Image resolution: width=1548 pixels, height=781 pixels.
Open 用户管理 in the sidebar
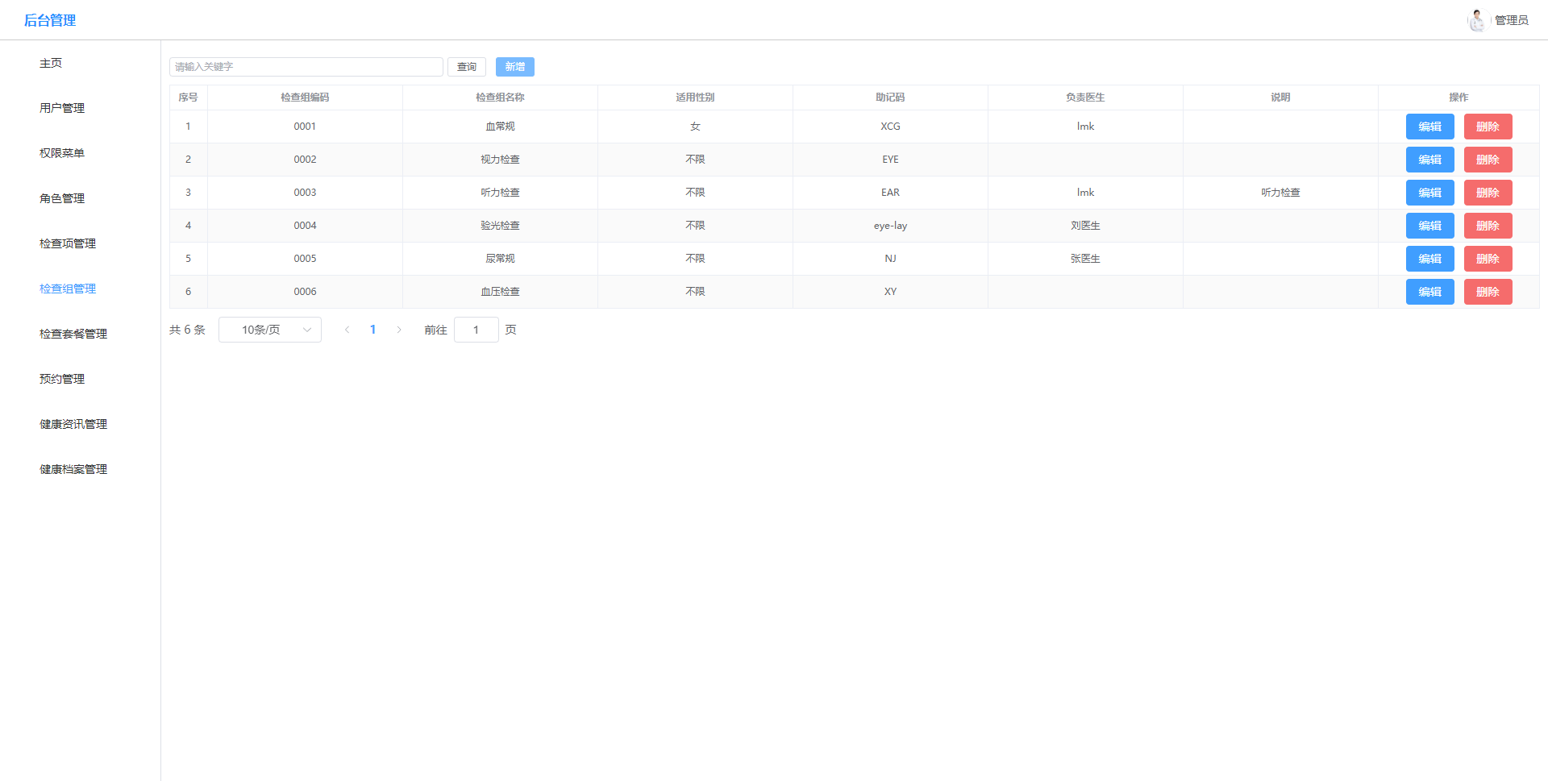pos(62,108)
